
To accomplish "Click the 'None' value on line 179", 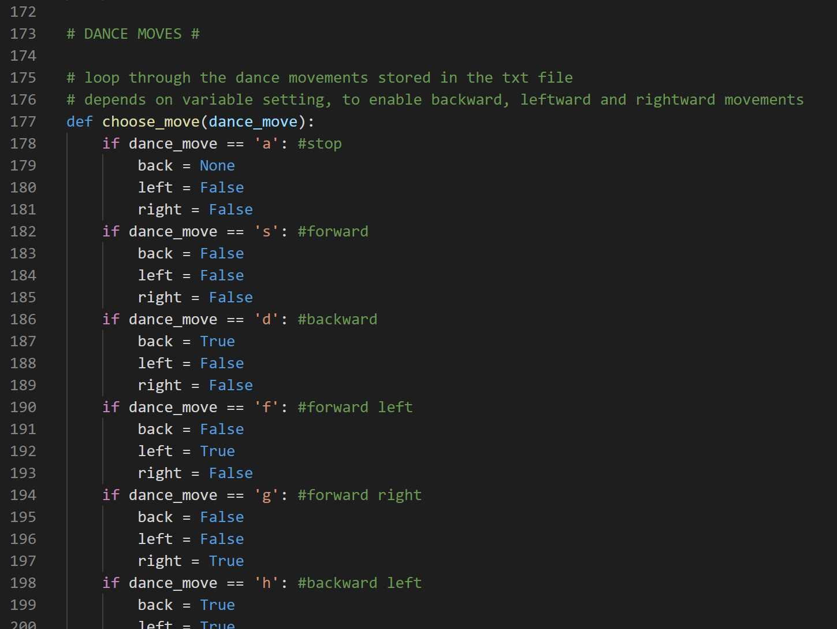I will 217,166.
